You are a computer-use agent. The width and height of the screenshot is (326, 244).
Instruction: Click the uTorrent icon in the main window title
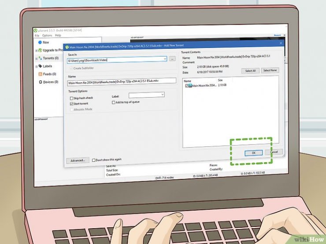(x=36, y=30)
